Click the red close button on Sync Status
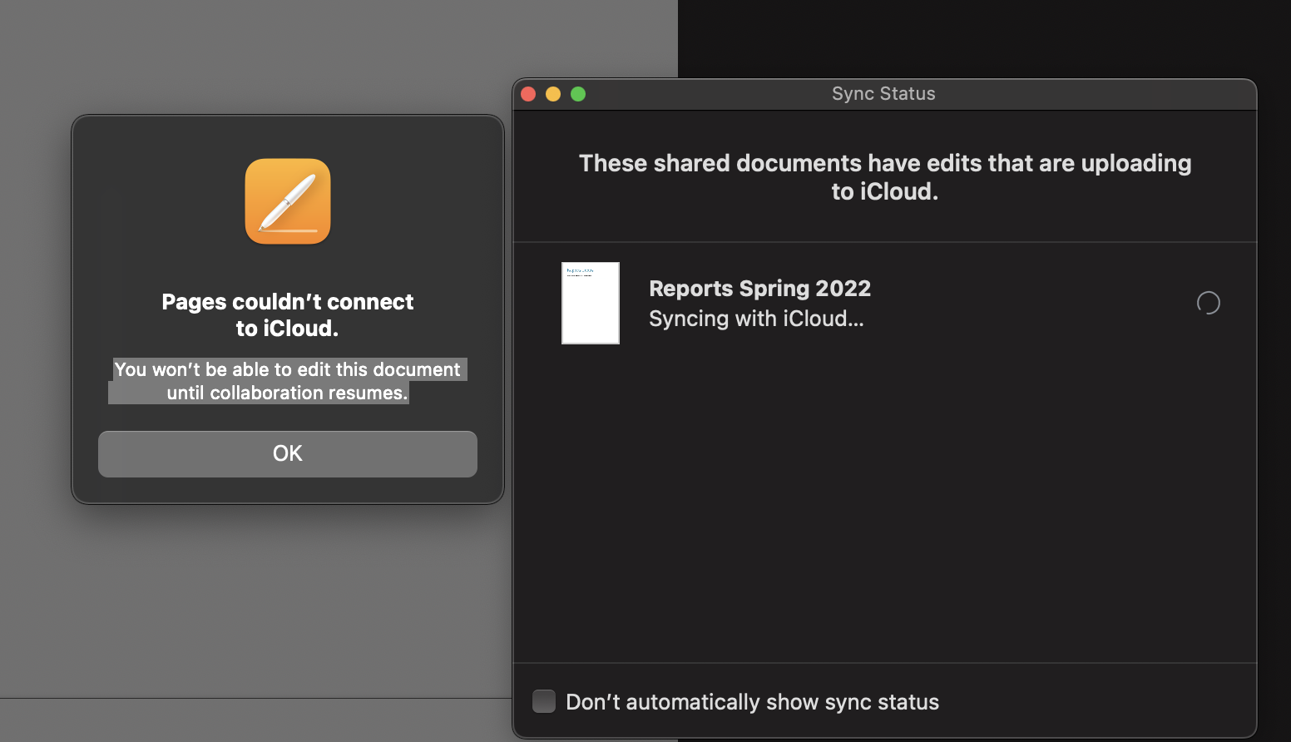 coord(528,94)
